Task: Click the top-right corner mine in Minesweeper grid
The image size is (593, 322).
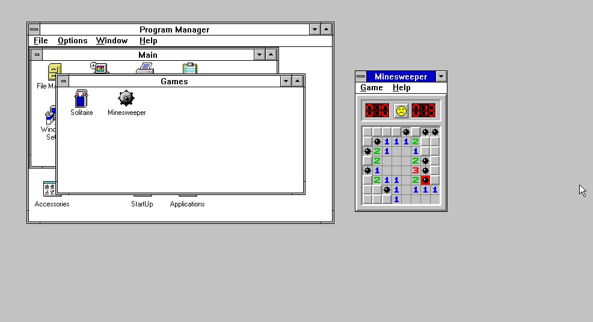Action: [435, 132]
